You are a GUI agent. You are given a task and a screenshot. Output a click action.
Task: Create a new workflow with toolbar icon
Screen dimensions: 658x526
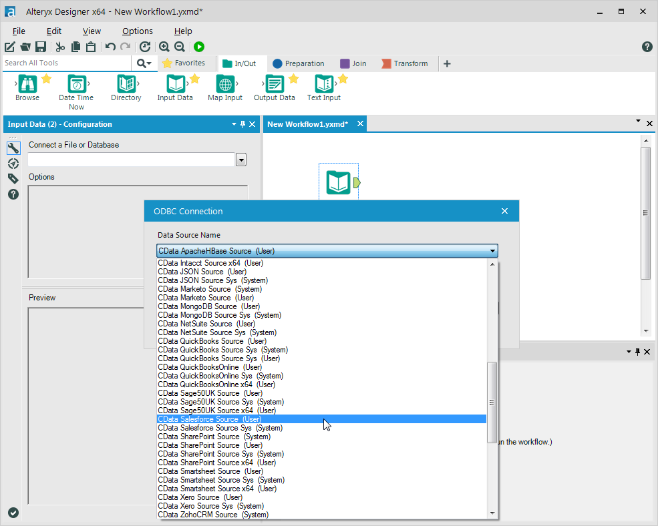click(9, 47)
